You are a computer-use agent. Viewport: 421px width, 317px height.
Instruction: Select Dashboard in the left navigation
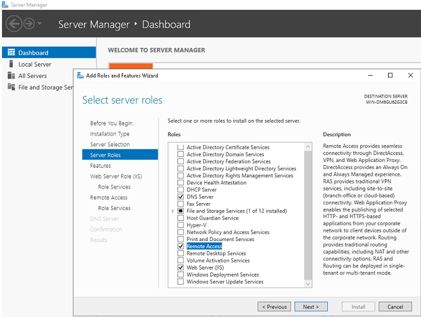[x=49, y=53]
